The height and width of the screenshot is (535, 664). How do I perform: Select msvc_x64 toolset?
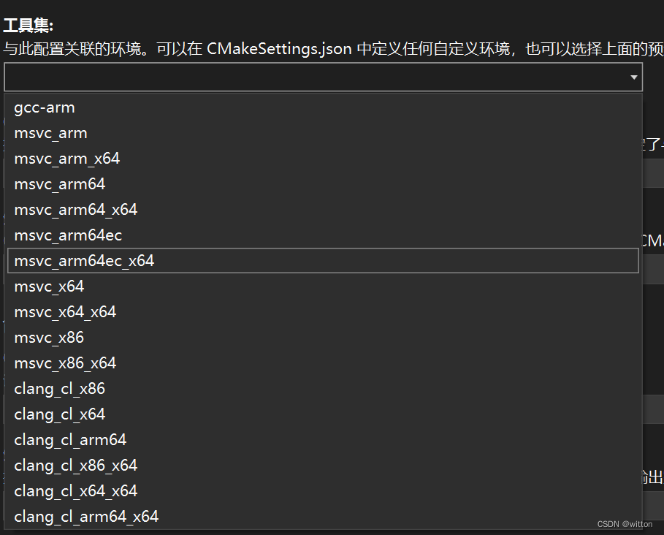[x=48, y=286]
